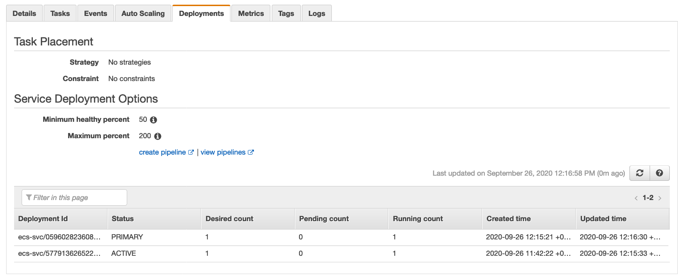This screenshot has width=682, height=275.
Task: Sort by the Status column header
Action: point(123,219)
